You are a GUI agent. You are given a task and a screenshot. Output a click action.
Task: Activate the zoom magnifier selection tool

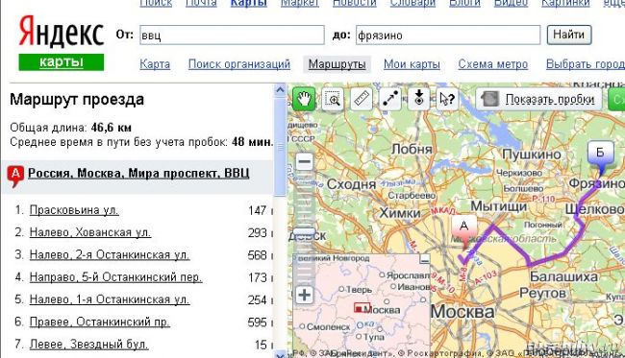coord(333,99)
